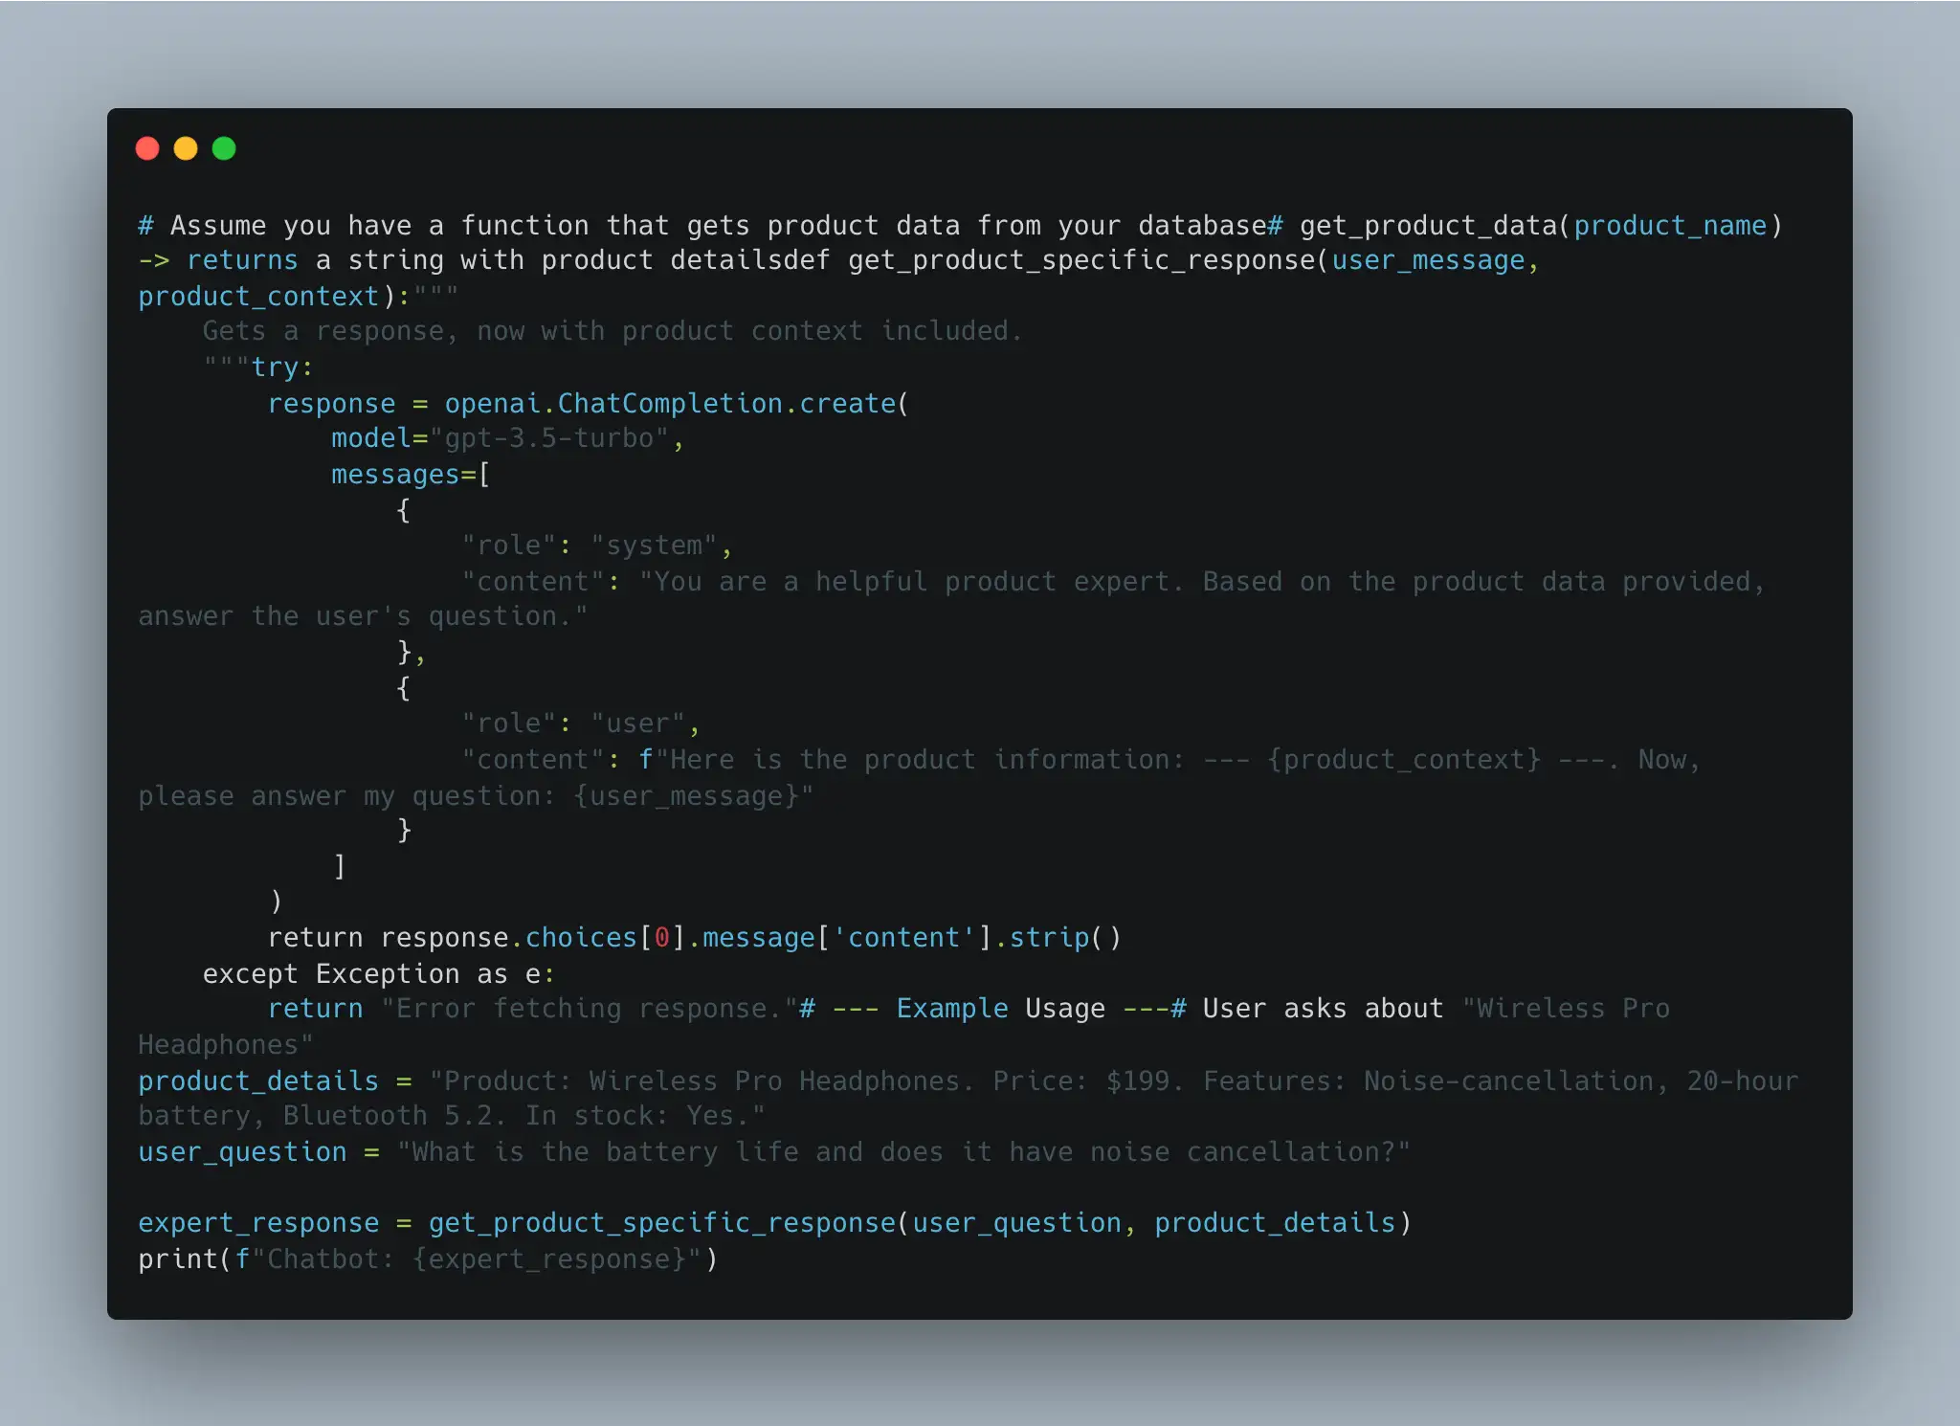Click the 'product_name' parameter in first comment

click(1670, 226)
